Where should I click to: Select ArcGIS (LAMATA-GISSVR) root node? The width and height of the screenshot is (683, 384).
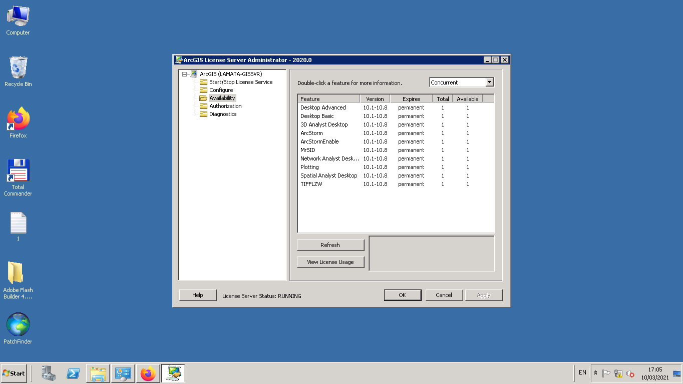point(231,74)
